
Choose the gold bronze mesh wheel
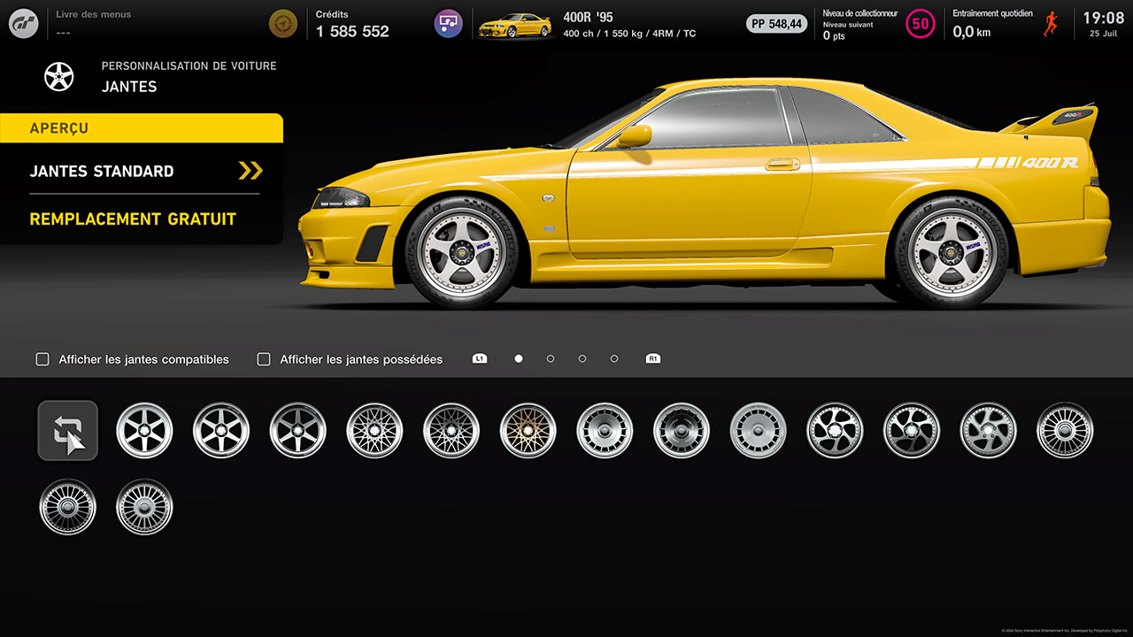[x=528, y=431]
